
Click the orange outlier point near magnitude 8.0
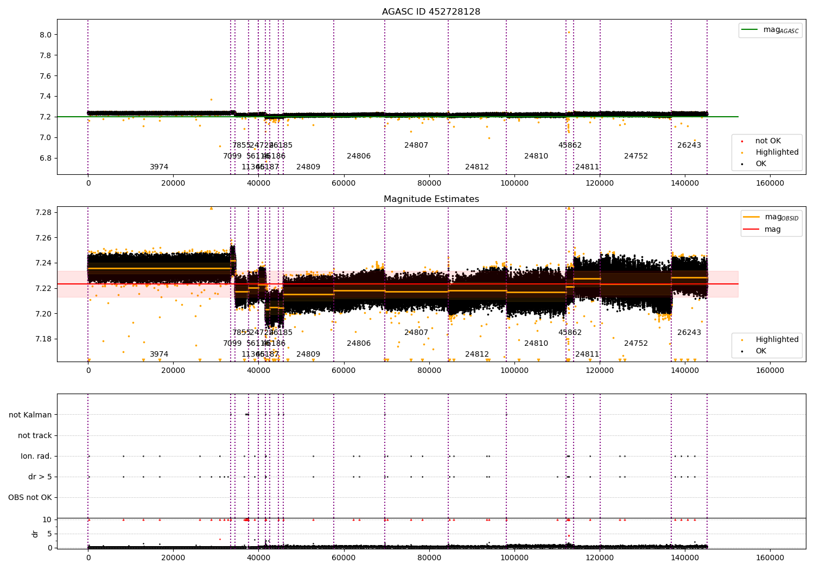click(x=569, y=33)
